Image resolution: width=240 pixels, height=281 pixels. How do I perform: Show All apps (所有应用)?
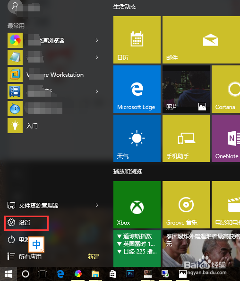coord(25,256)
